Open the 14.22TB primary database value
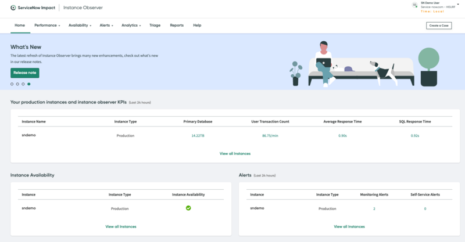 click(x=198, y=136)
